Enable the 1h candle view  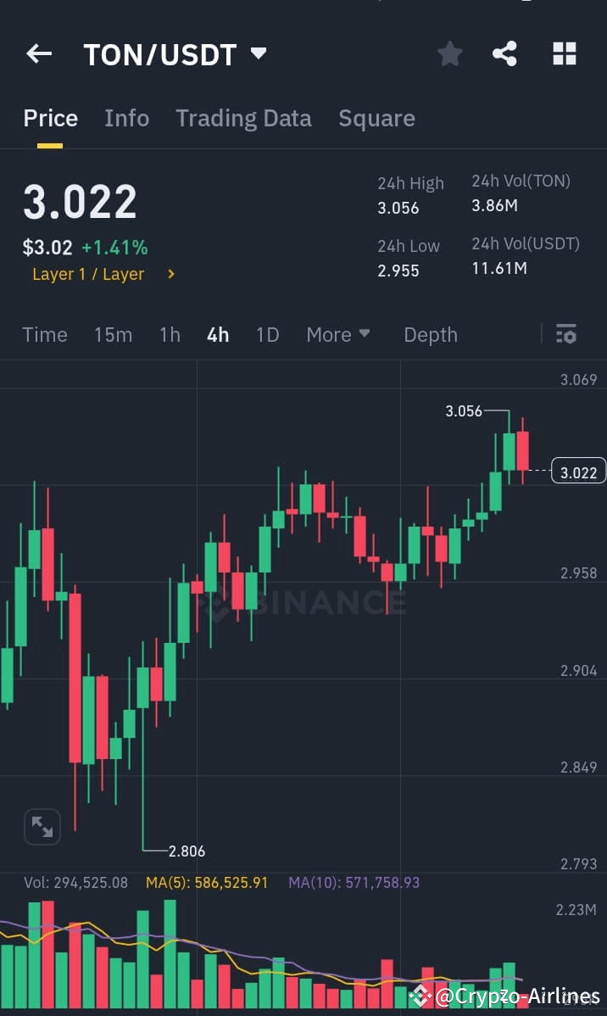pos(169,334)
